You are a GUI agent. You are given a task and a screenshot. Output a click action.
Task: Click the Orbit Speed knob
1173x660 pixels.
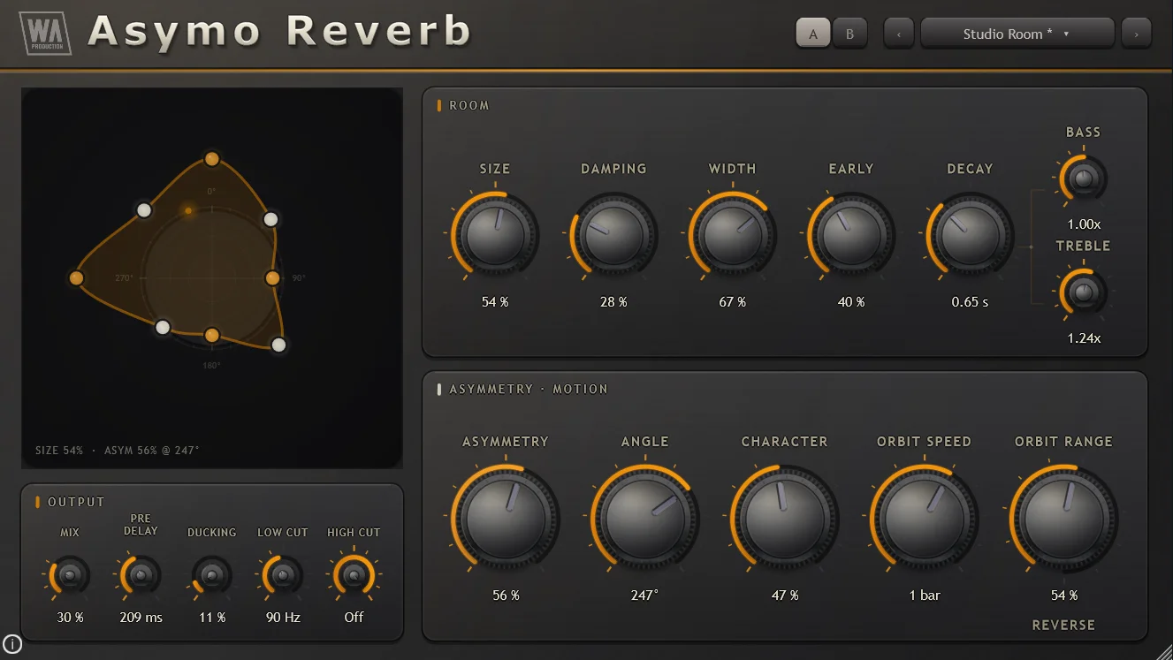924,519
